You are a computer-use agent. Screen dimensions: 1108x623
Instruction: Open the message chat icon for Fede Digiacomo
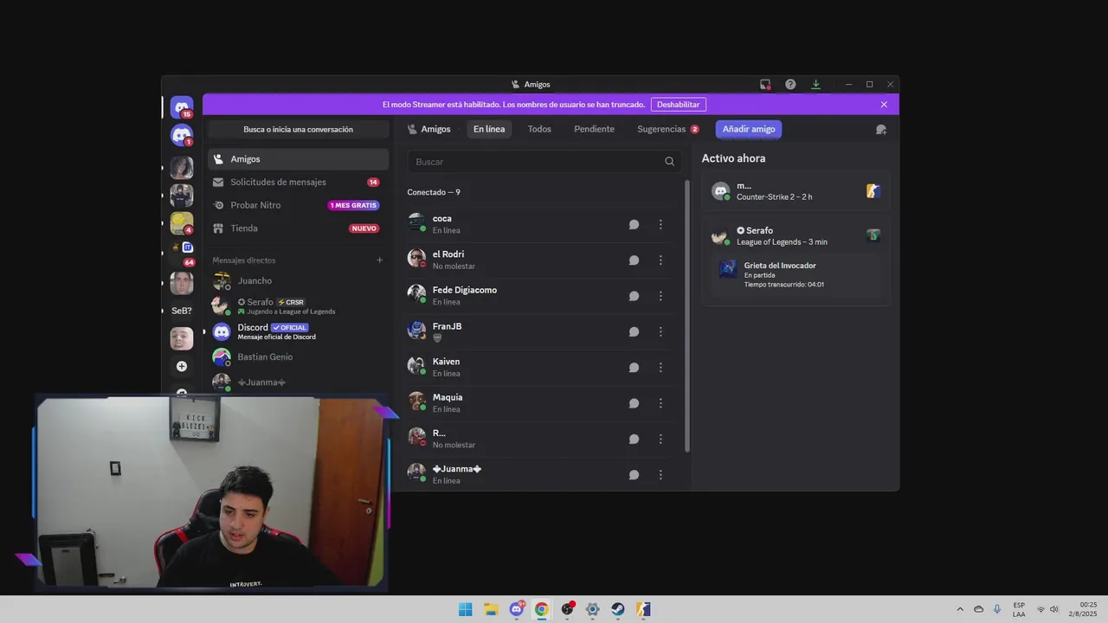(634, 296)
